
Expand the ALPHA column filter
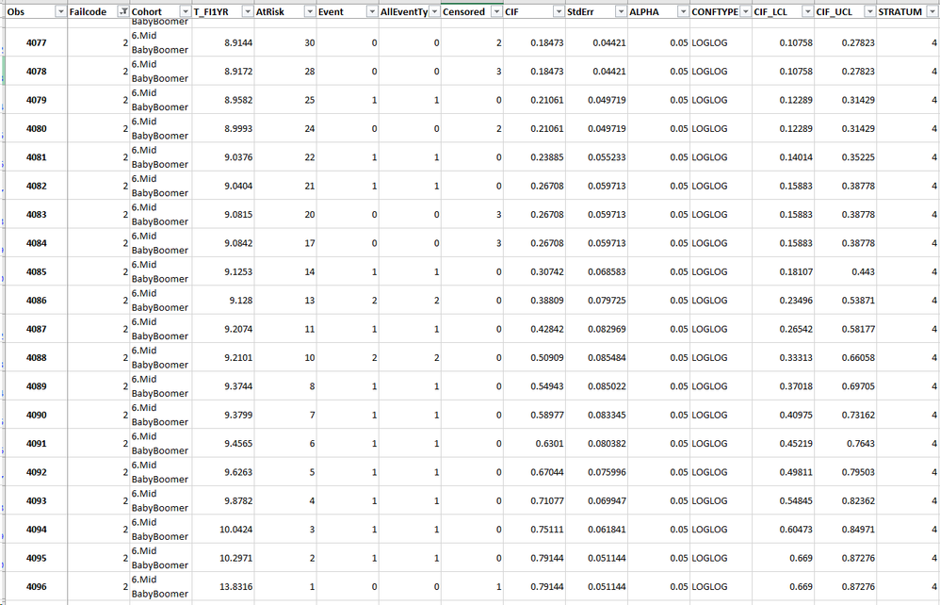pos(684,11)
